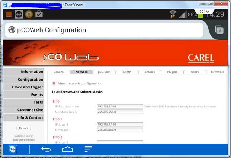Screen dimensions: 231x158
Task: Open the browser tabs counter showing 7
Action: tap(219, 30)
